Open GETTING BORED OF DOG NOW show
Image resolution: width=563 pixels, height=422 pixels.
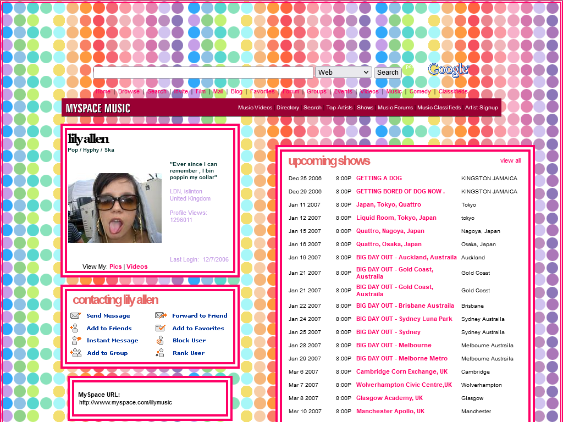click(400, 191)
